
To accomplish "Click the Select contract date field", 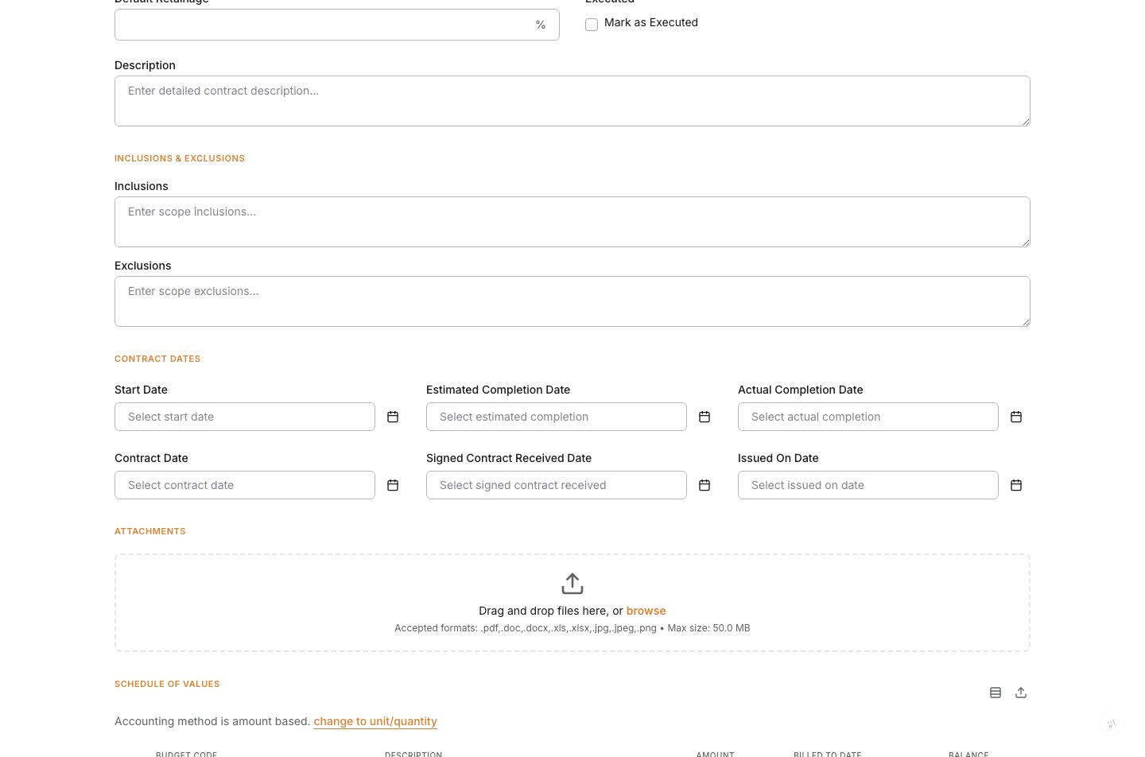I will 245,485.
